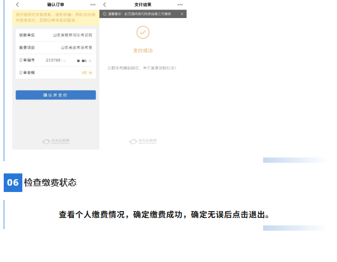Click the info icon in 温馨提示 banner
This screenshot has width=337, height=262.
pyautogui.click(x=105, y=14)
